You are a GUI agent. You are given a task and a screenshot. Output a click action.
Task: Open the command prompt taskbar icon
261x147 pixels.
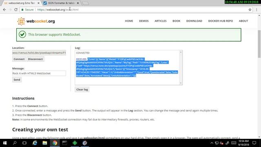coord(65,143)
